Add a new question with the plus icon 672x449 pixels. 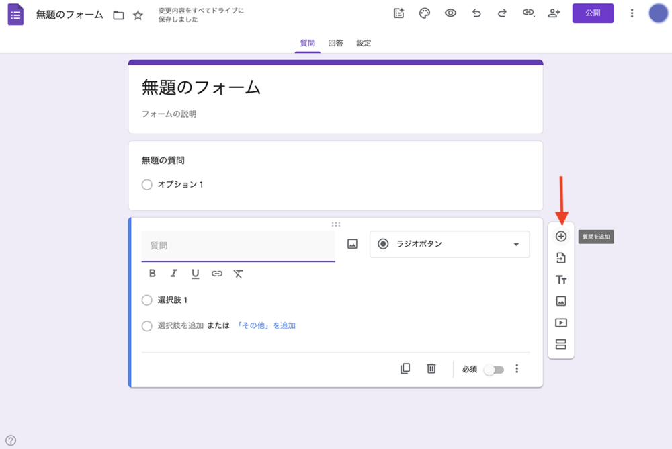(560, 236)
